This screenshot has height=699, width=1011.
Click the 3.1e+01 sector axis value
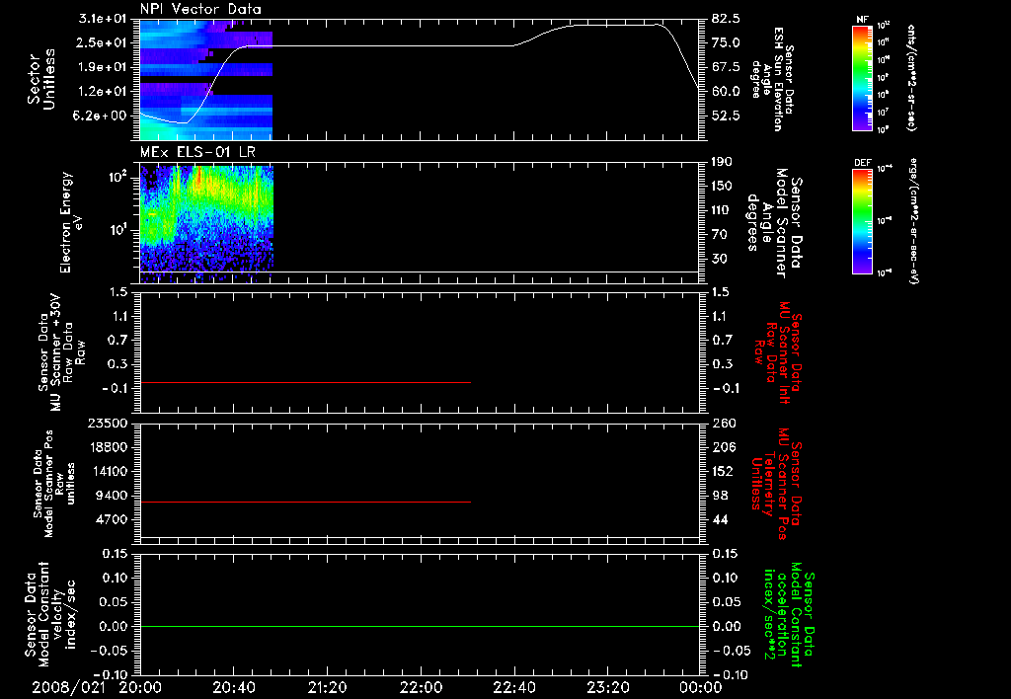pyautogui.click(x=103, y=19)
